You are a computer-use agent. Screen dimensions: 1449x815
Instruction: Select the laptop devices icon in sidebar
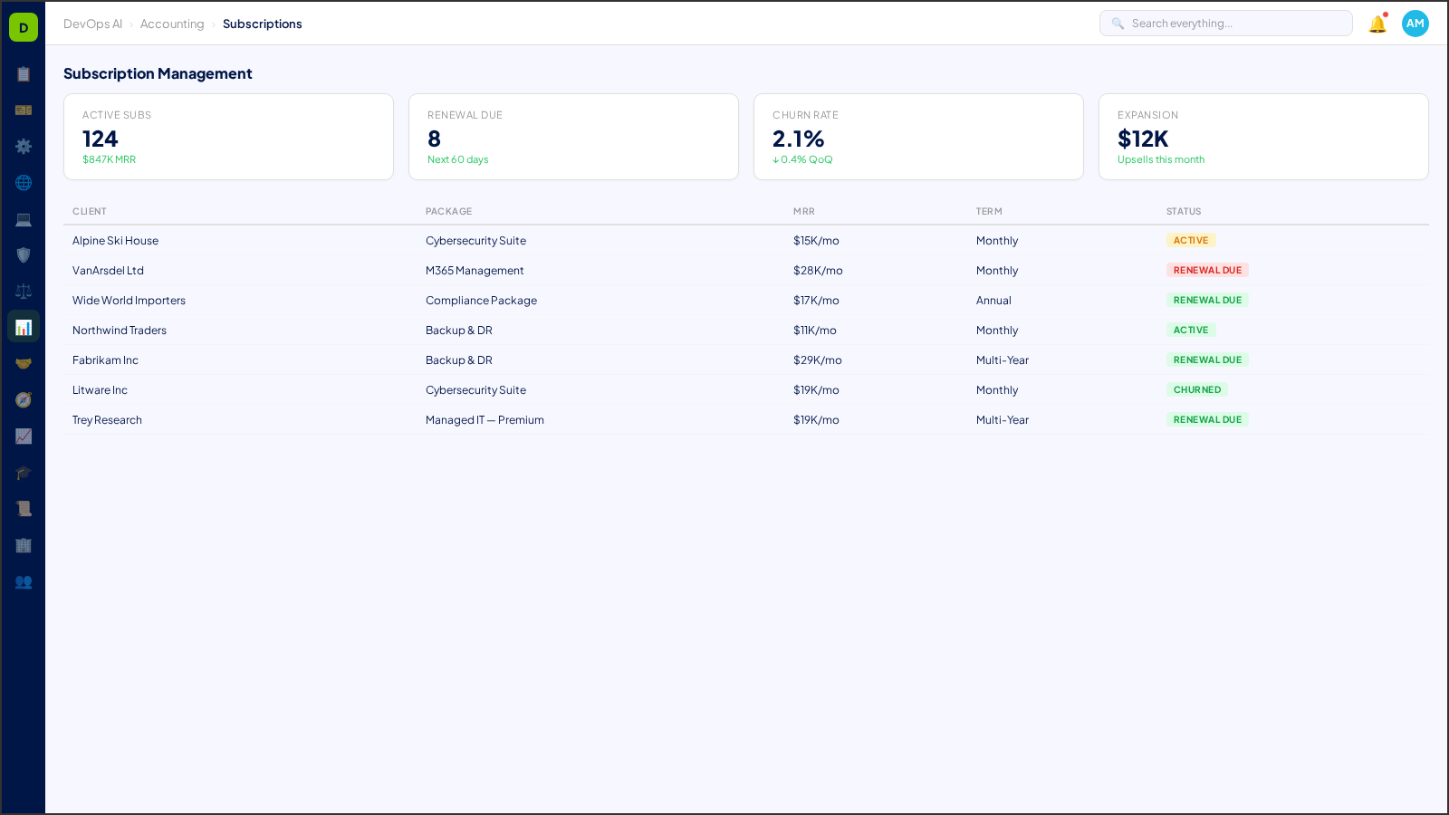point(23,219)
